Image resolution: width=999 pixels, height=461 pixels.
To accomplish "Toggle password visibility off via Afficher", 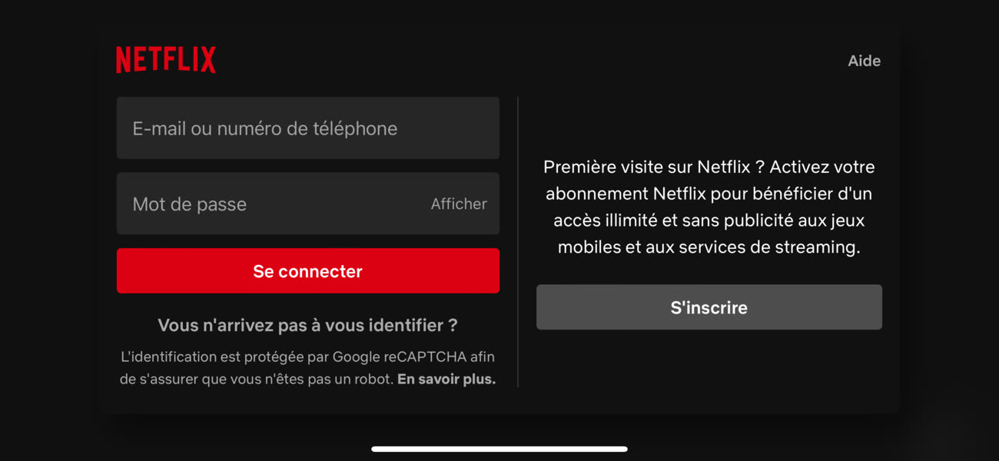I will pos(458,204).
